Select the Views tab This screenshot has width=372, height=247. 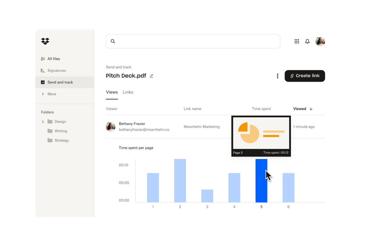112,92
